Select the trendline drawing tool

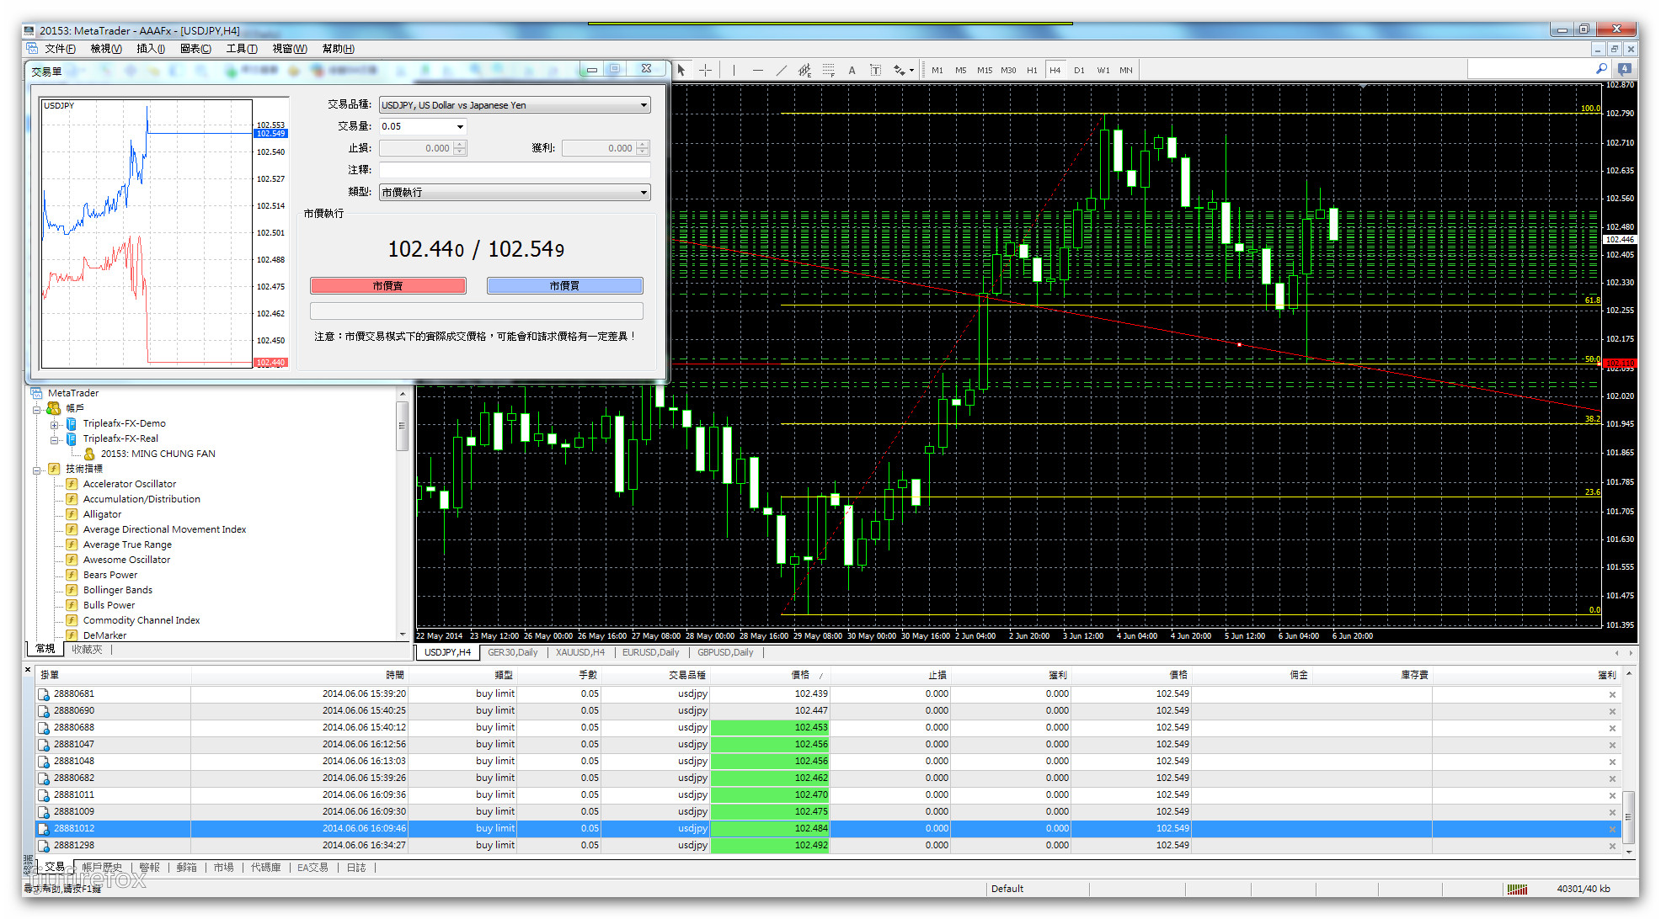[x=781, y=70]
